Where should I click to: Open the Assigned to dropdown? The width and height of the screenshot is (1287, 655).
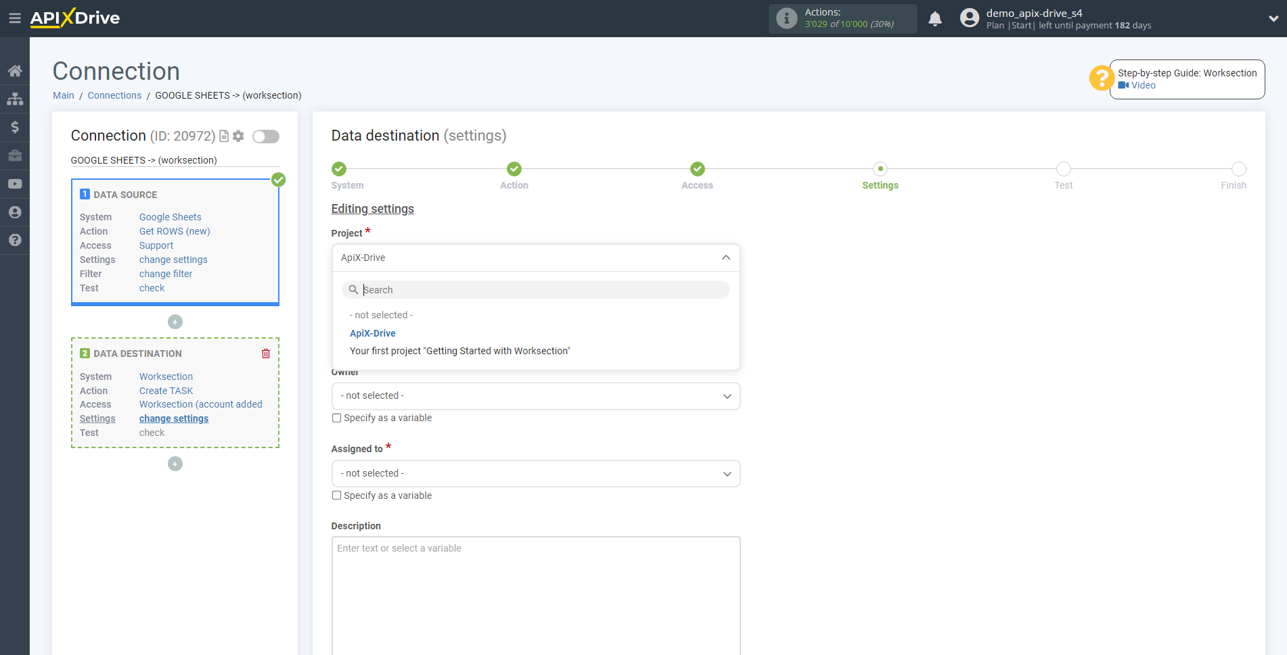coord(536,474)
